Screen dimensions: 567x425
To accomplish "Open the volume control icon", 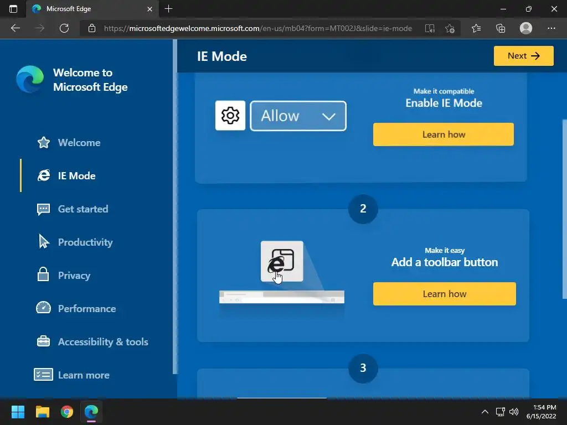I will (514, 412).
